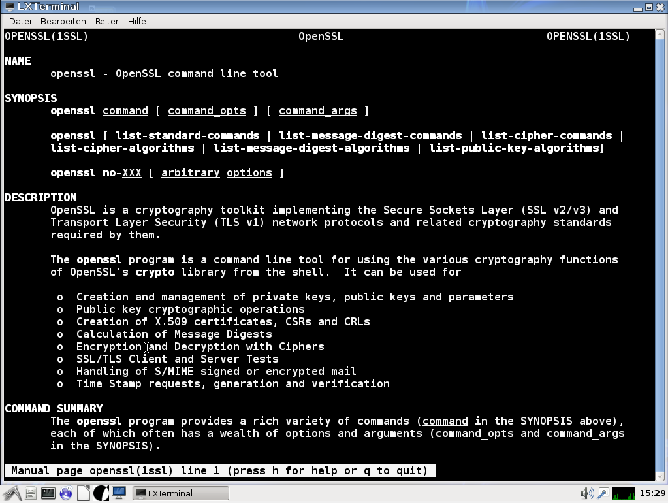Click the black-and-white circle taskbar icon

(x=101, y=494)
